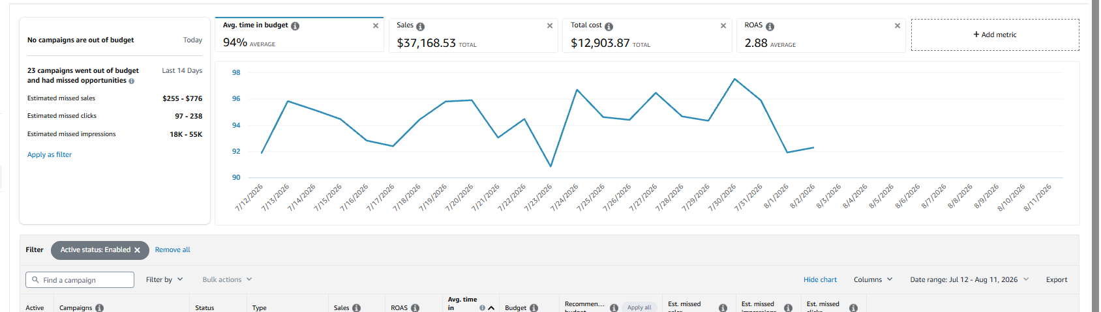
Task: Click info icon beside ROAS metric card
Action: (770, 27)
